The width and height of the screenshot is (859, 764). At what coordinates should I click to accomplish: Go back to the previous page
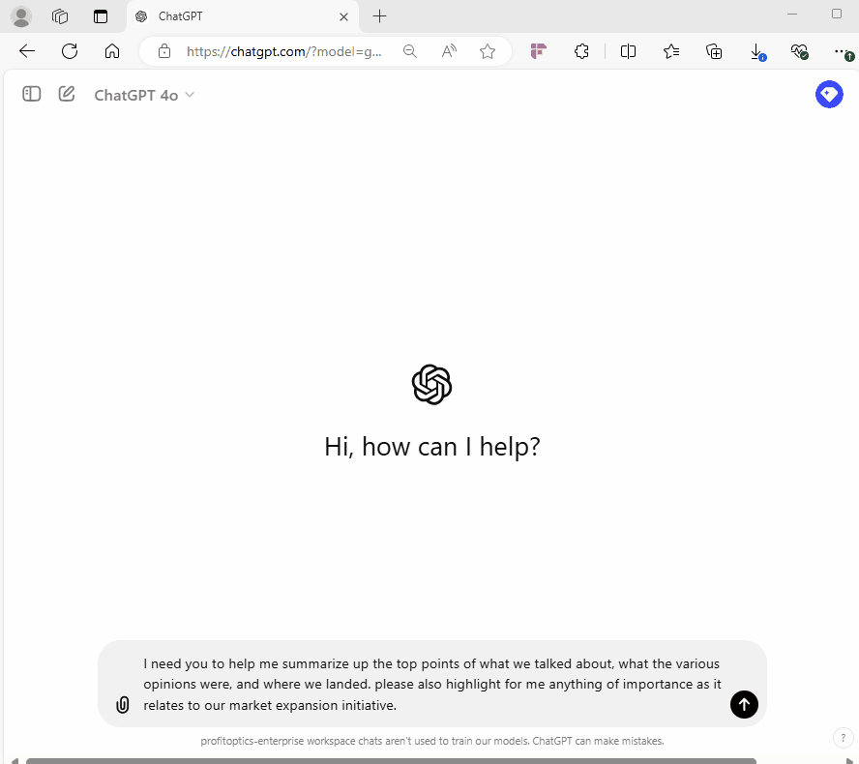pos(27,51)
